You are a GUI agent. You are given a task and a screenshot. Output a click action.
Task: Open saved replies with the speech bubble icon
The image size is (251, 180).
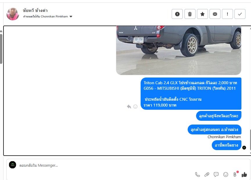click(x=216, y=174)
